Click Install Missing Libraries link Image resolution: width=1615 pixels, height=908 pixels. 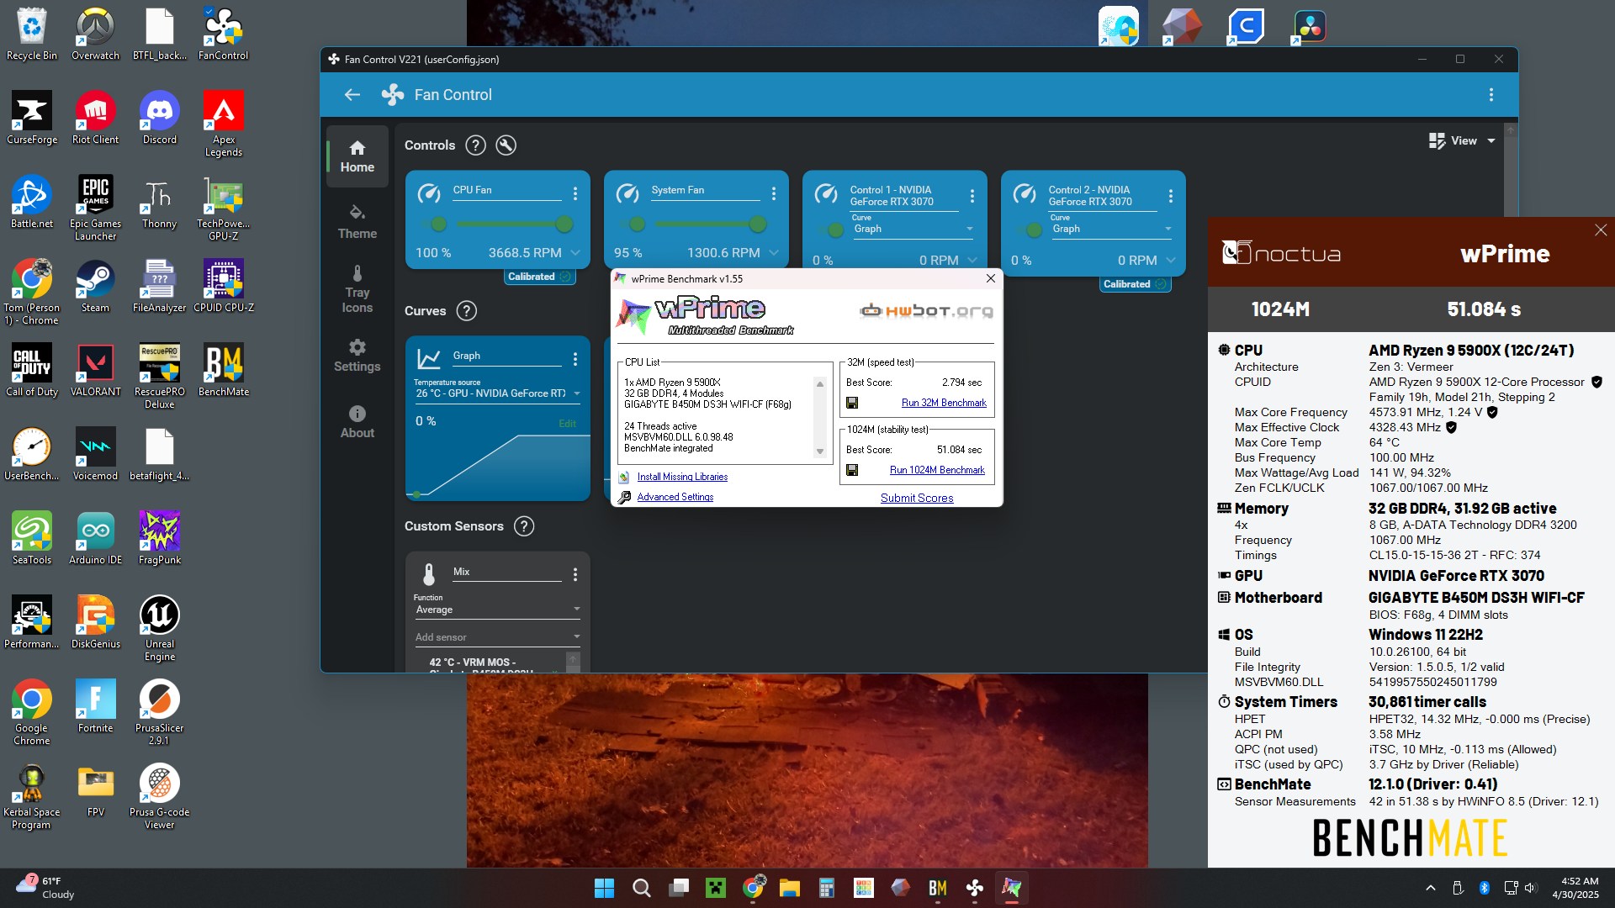(682, 477)
